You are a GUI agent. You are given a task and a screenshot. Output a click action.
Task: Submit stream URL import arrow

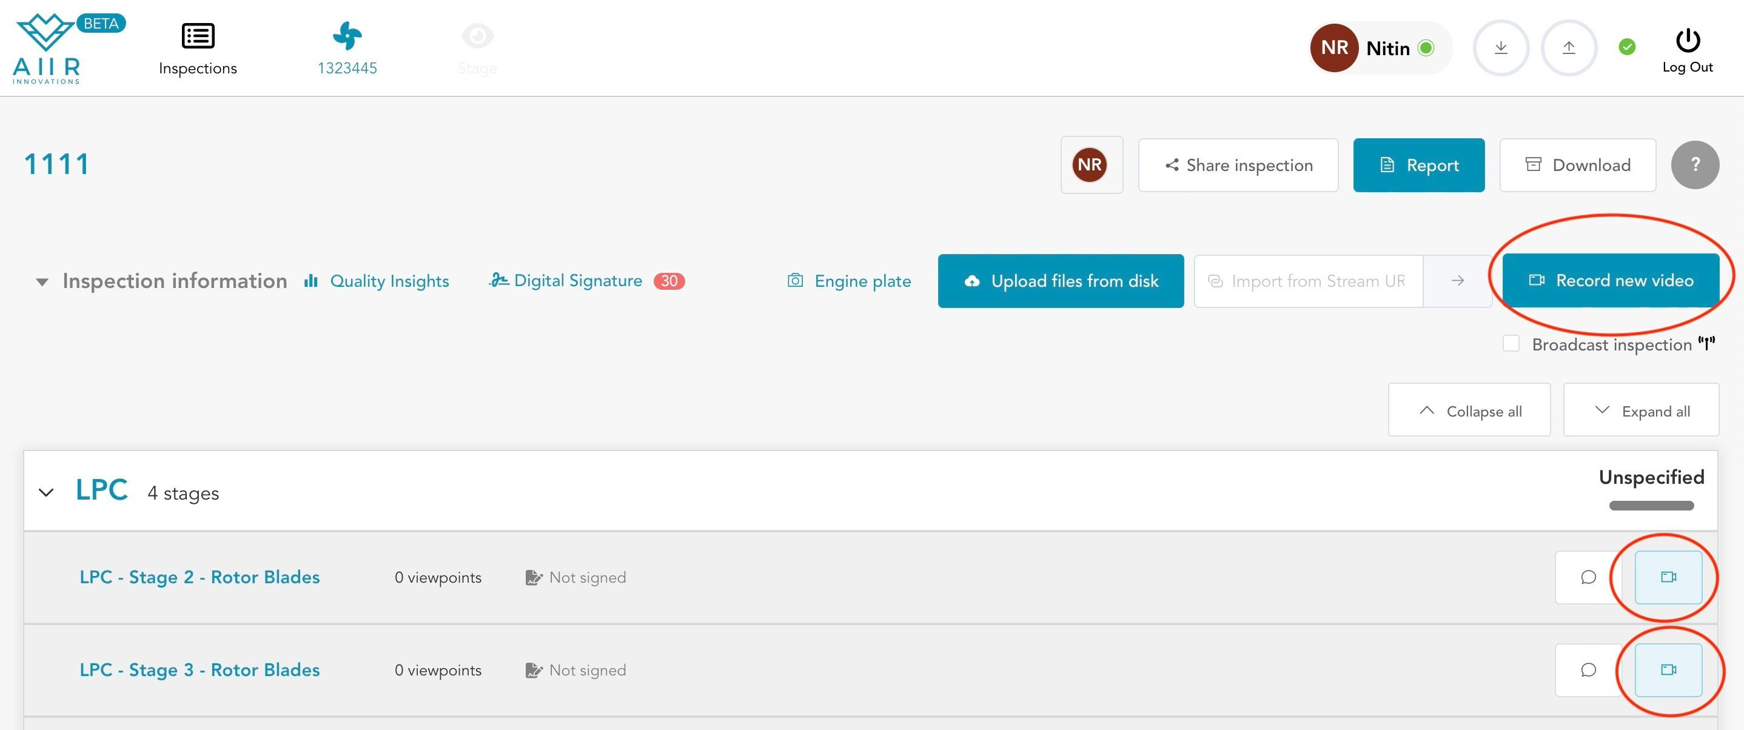click(x=1458, y=281)
